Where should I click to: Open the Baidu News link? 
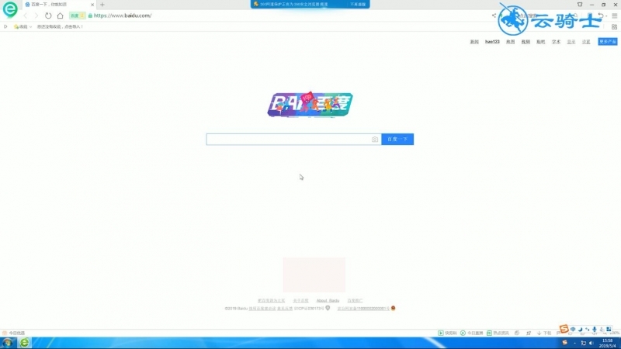474,42
